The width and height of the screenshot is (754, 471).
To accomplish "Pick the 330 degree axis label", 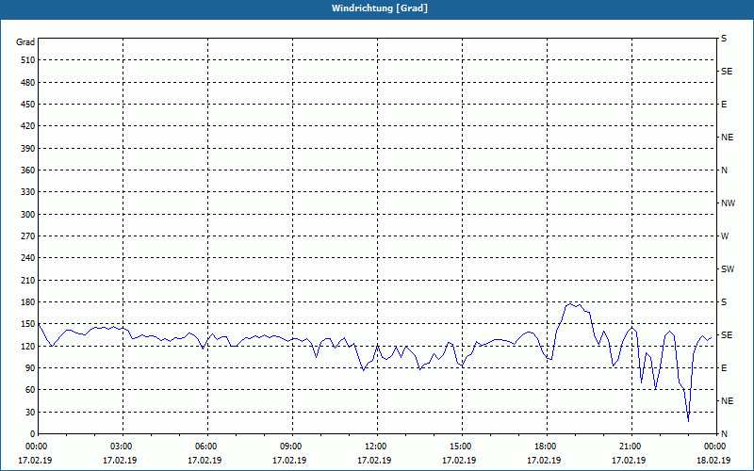I will [28, 192].
